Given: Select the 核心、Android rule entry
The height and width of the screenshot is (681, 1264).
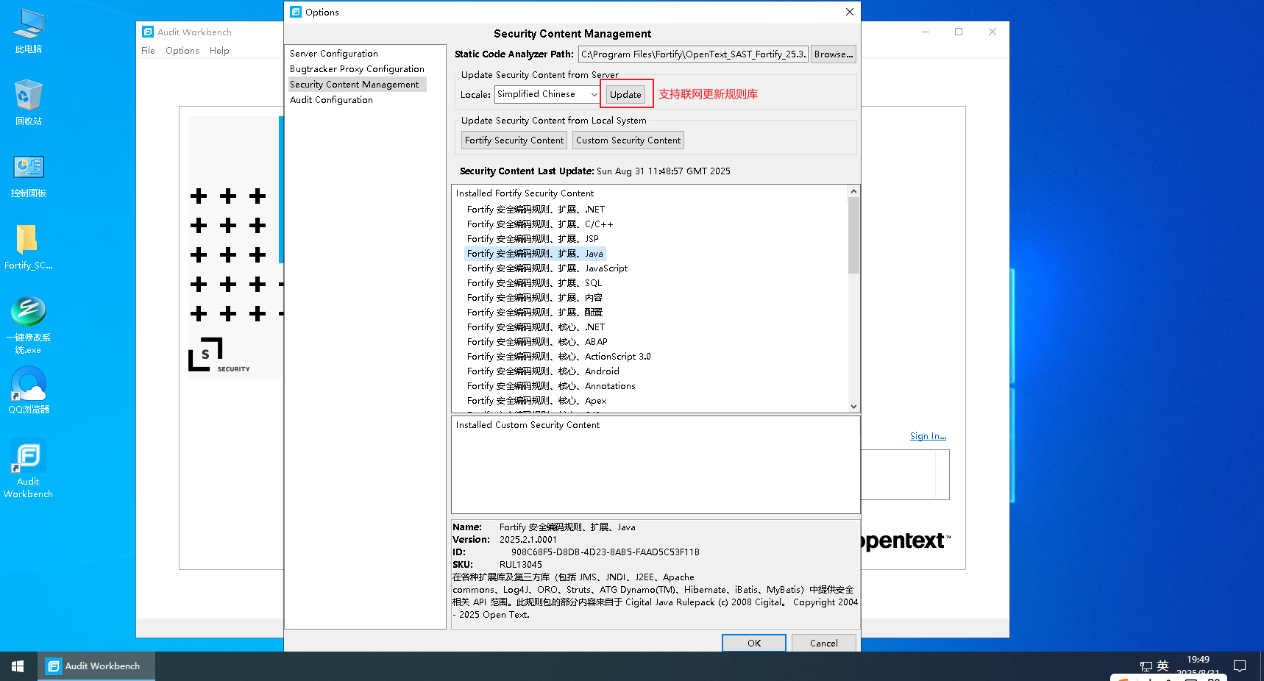Looking at the screenshot, I should [543, 371].
